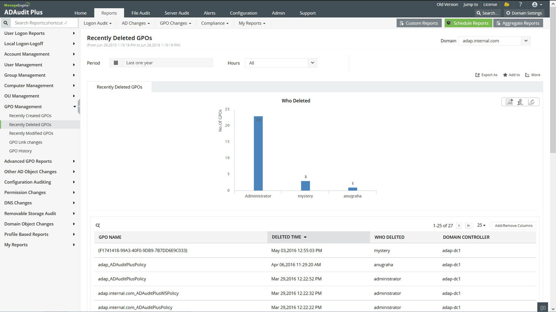Viewport: 556px width, 312px height.
Task: Switch to the File Audit tab
Action: click(140, 13)
